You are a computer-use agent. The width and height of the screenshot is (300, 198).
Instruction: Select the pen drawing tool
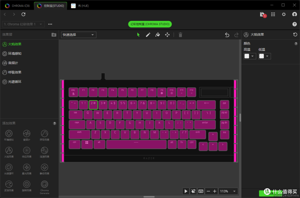148,35
